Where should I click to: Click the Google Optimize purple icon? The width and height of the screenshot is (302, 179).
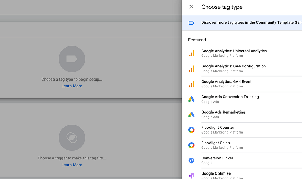[x=192, y=176]
